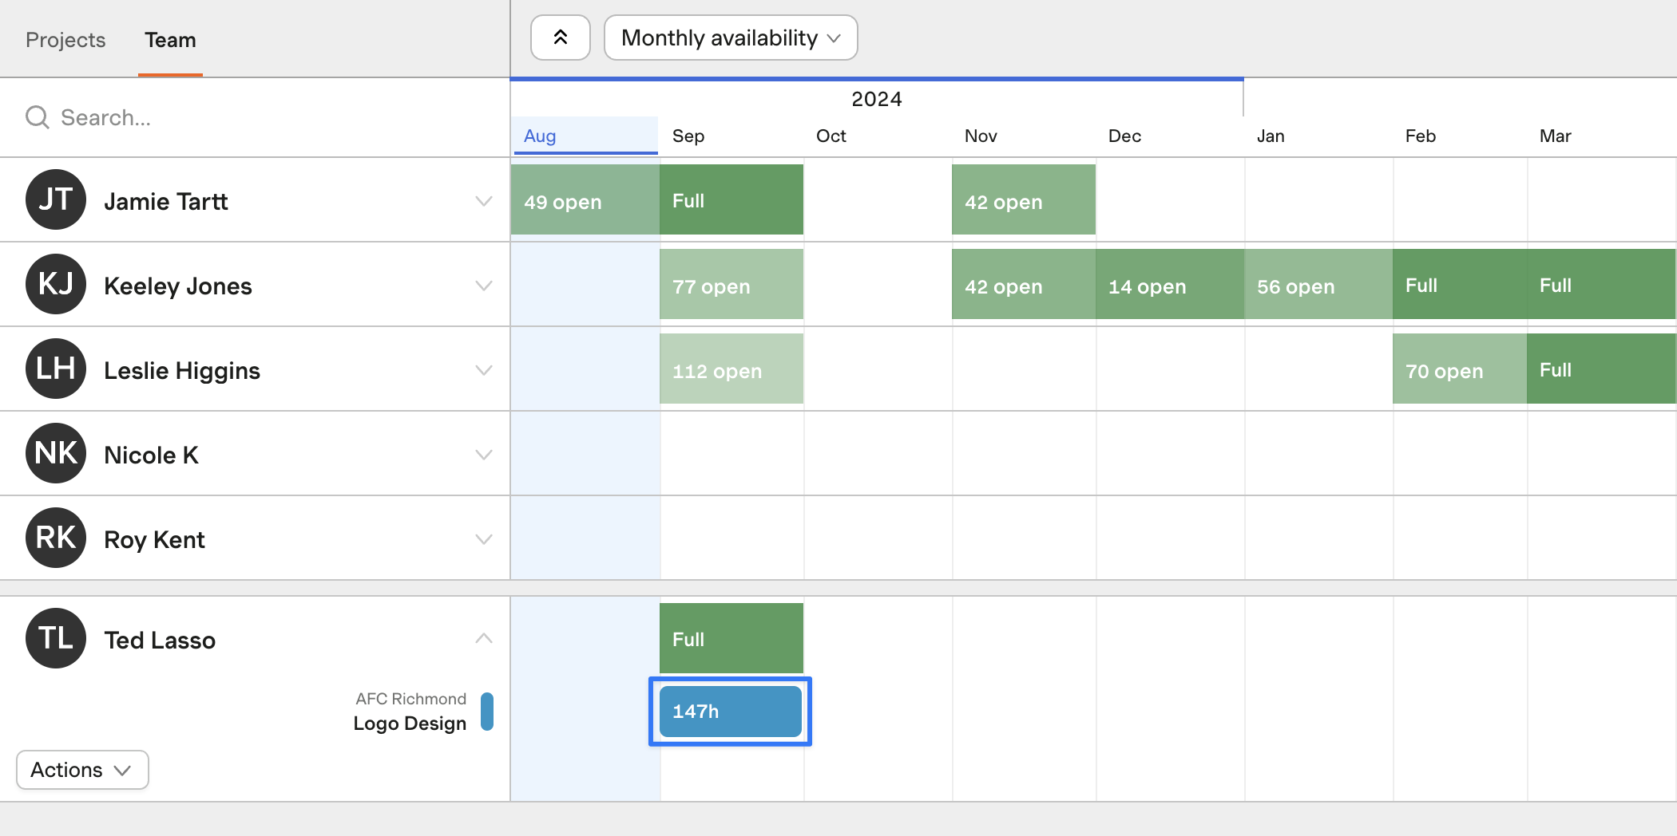
Task: Click Jamie Tartt's JT avatar
Action: pyautogui.click(x=56, y=199)
